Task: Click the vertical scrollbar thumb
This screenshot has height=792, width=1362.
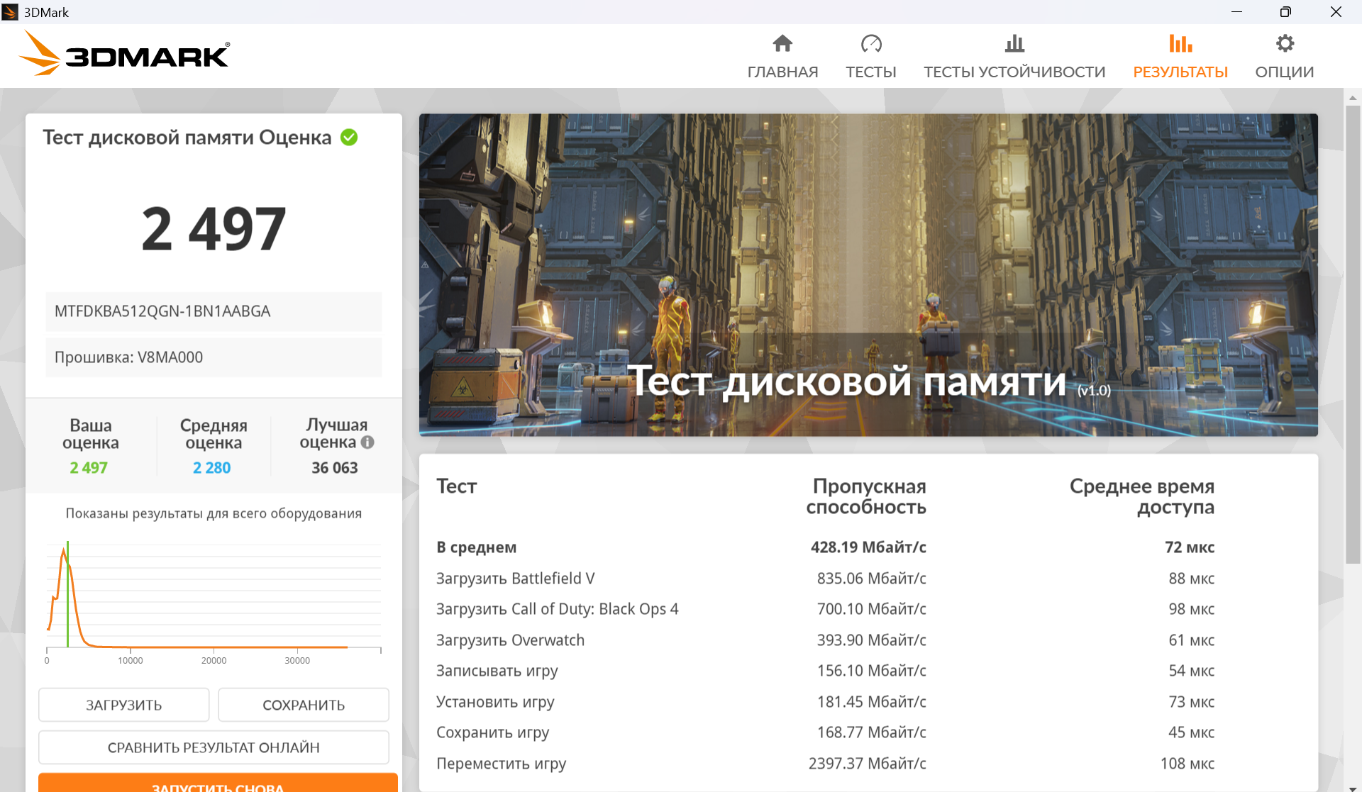Action: (x=1353, y=333)
